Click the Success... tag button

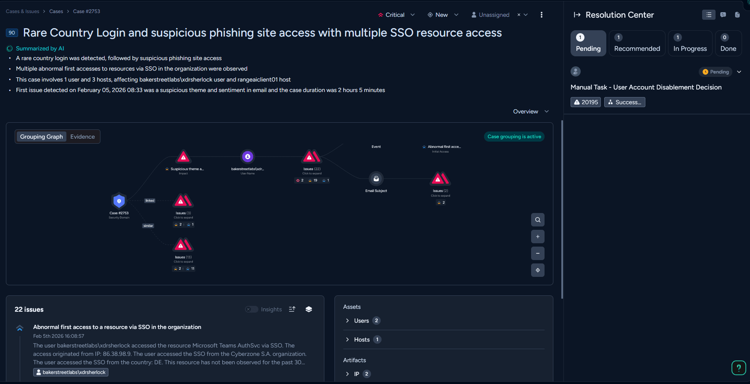(x=624, y=102)
